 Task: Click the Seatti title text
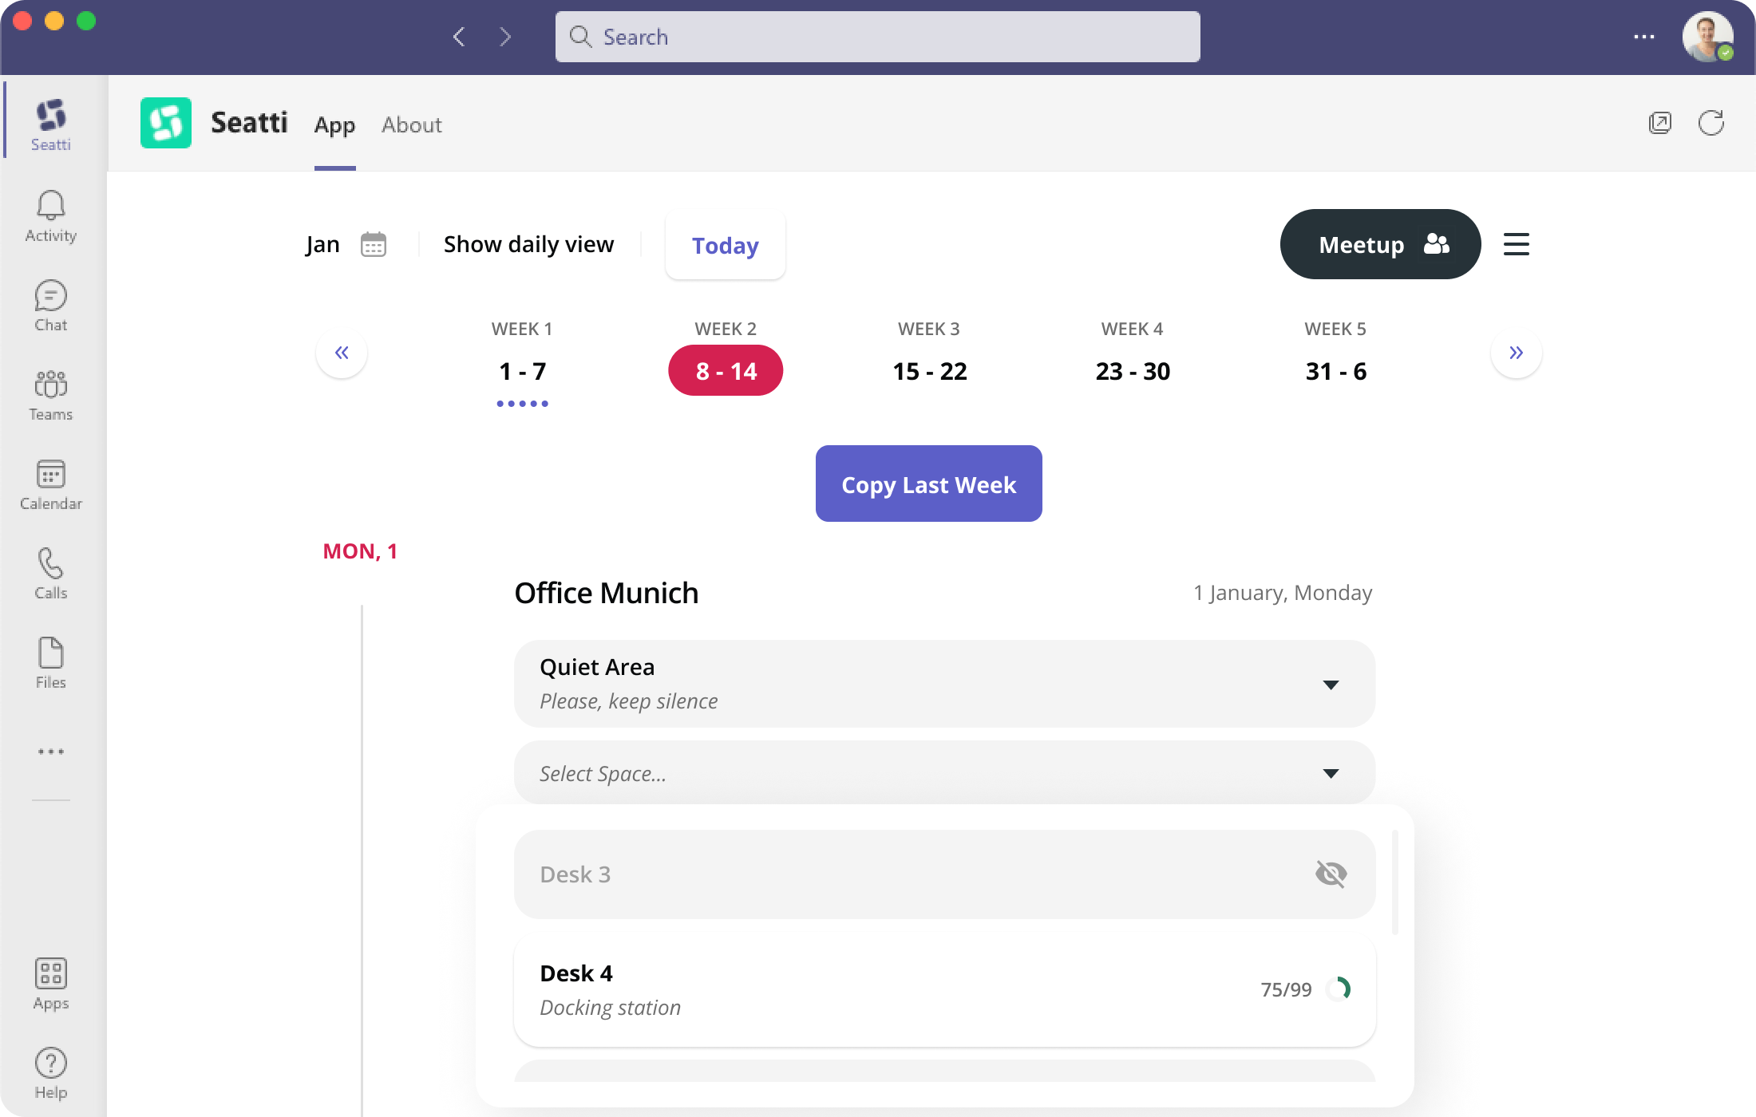pyautogui.click(x=249, y=123)
